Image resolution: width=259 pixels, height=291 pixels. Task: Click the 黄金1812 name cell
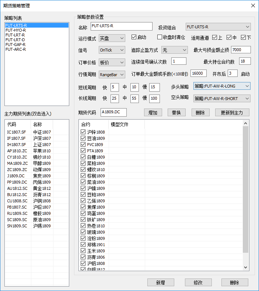pyautogui.click(x=42, y=188)
